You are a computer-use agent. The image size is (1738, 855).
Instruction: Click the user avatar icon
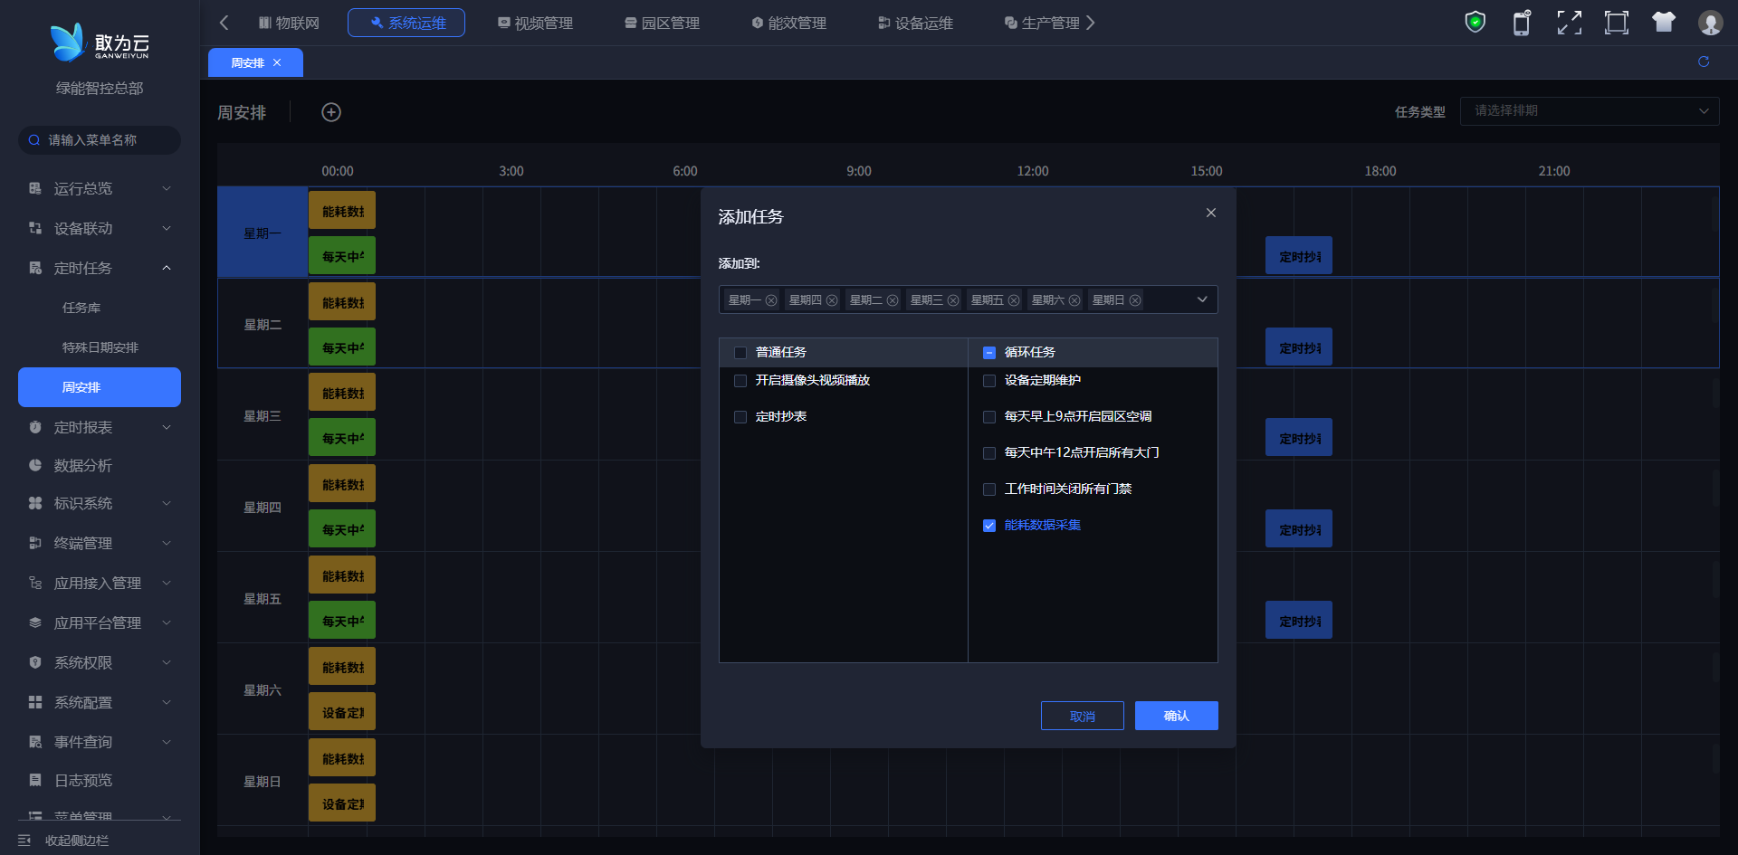(x=1710, y=23)
